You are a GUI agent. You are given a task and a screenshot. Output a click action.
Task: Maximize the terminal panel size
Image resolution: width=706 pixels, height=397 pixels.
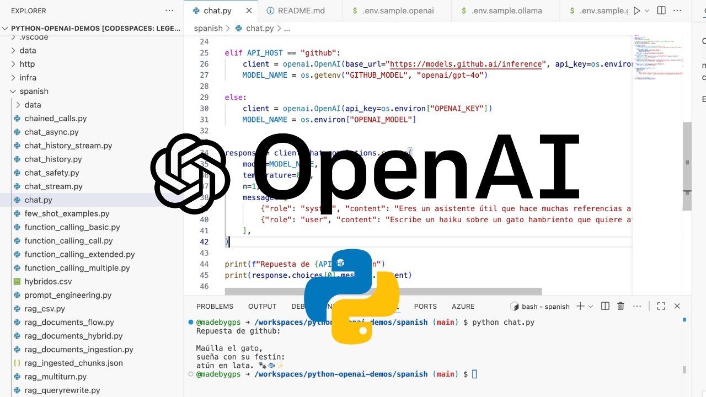[x=661, y=306]
